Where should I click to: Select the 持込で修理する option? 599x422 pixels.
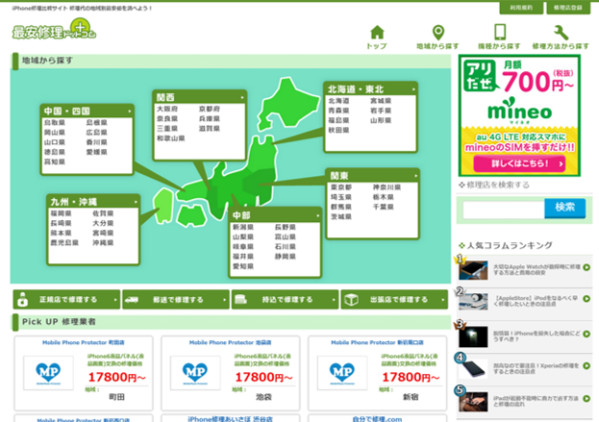pos(286,299)
